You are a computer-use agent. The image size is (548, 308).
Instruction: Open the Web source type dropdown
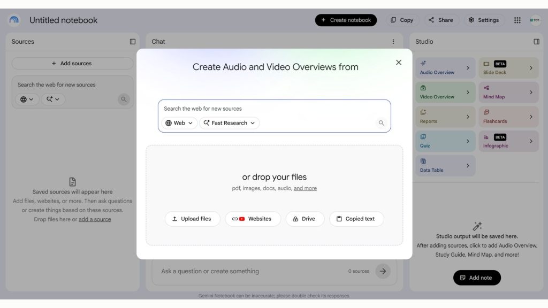[x=179, y=123]
